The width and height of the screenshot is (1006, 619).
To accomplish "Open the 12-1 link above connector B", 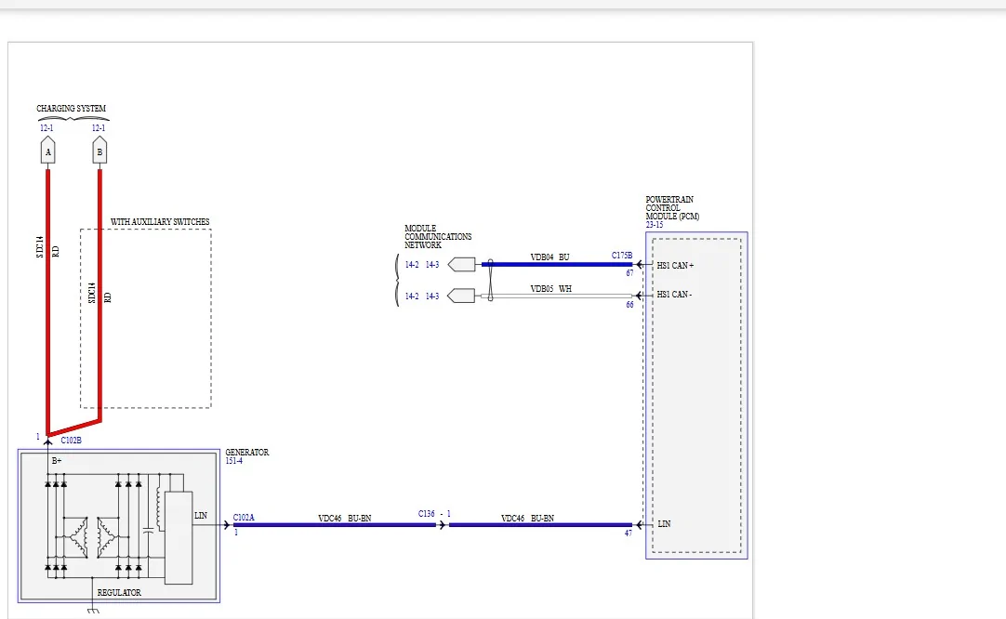I will [x=99, y=127].
